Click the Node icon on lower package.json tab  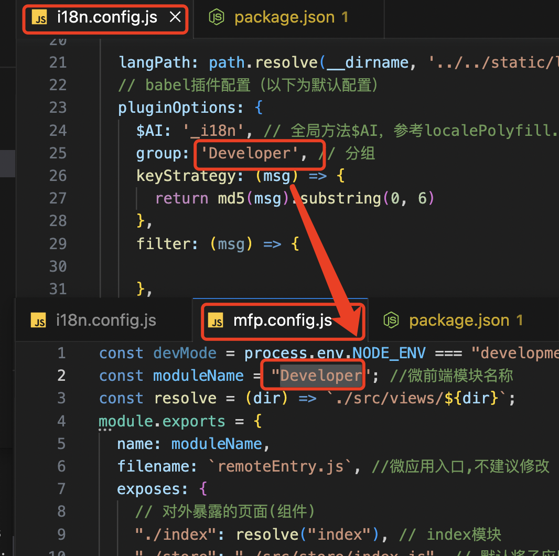coord(391,320)
